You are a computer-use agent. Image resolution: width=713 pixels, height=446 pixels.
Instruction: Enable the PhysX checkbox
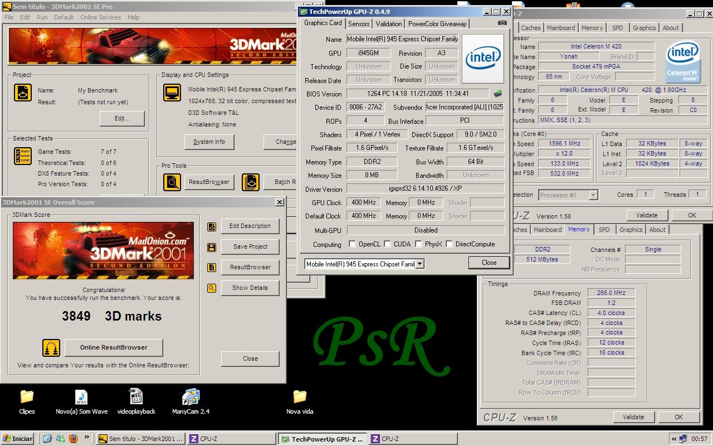click(418, 244)
